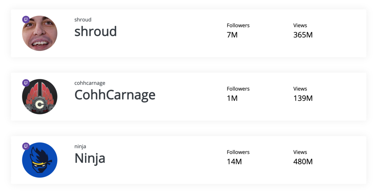Click Ninja's 480M views count
The height and width of the screenshot is (193, 376).
[303, 162]
